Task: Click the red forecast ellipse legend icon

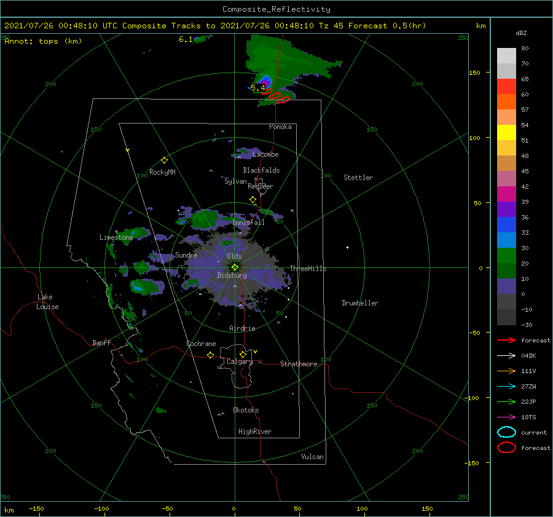Action: [x=506, y=448]
